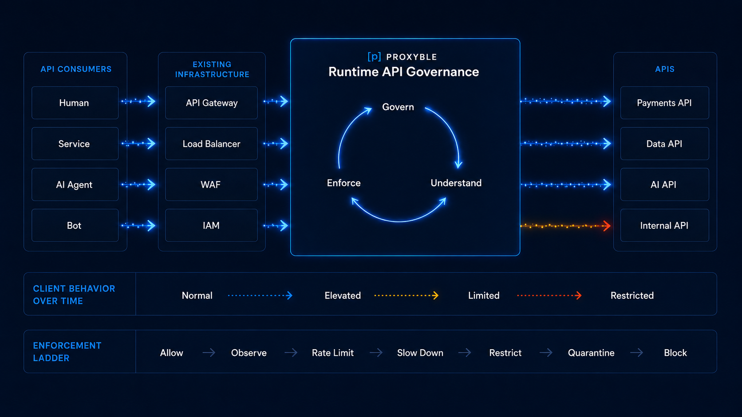Click the arrow from Human to API Gateway
The height and width of the screenshot is (417, 742).
coord(138,101)
